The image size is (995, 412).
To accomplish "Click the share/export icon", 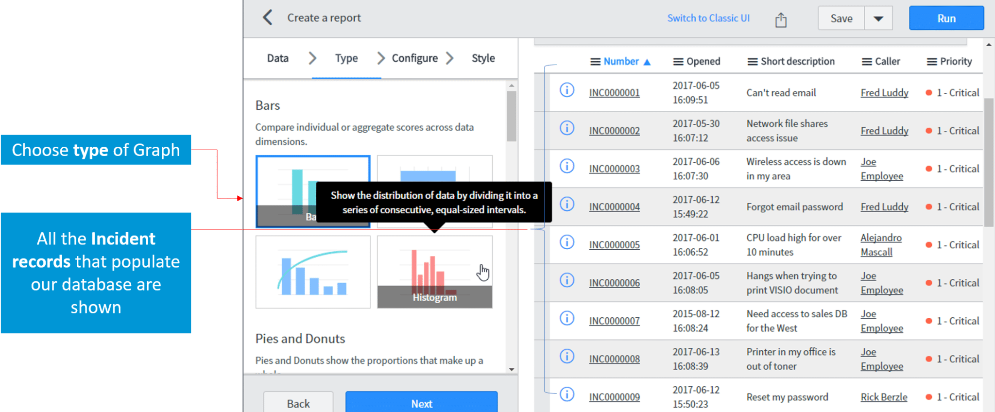I will click(x=781, y=20).
